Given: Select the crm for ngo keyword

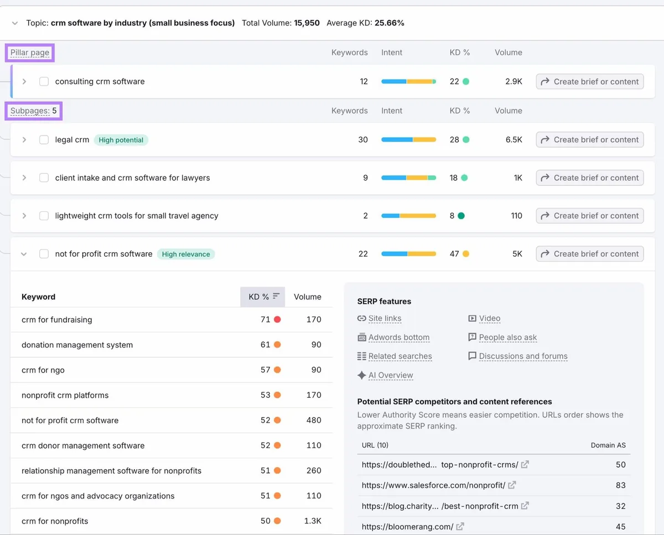Looking at the screenshot, I should [x=43, y=370].
